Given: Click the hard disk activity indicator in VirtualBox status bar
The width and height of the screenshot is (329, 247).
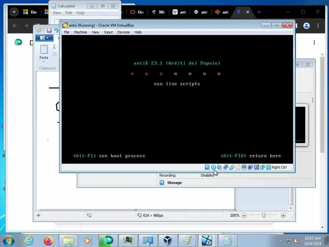Looking at the screenshot, I should [x=207, y=167].
